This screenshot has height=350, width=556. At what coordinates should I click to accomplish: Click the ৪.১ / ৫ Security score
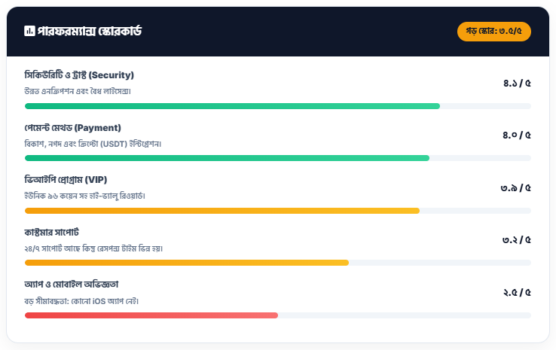[517, 83]
